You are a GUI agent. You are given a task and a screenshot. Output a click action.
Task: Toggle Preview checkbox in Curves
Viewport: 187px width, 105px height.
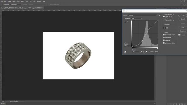tap(179, 35)
